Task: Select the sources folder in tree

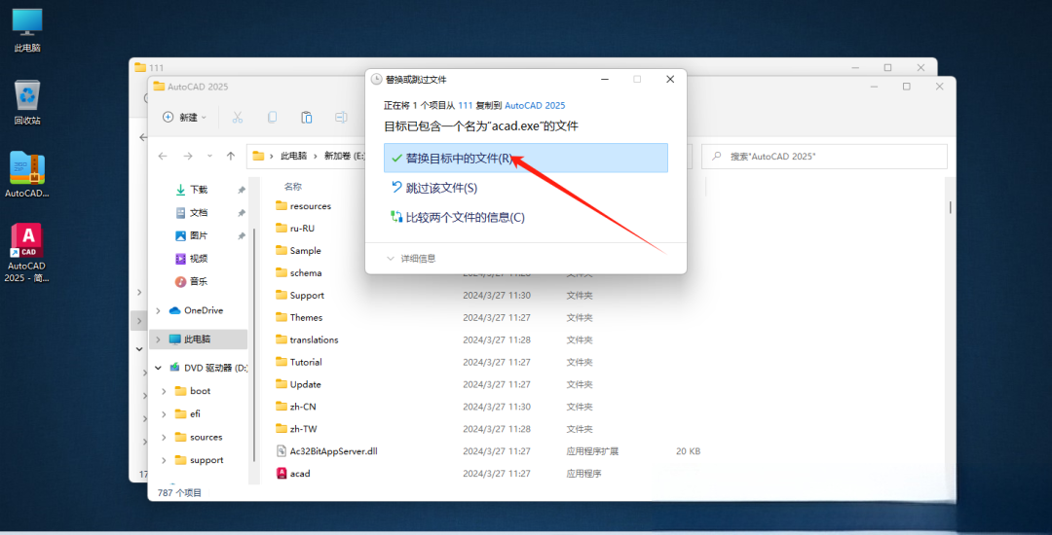Action: click(206, 437)
